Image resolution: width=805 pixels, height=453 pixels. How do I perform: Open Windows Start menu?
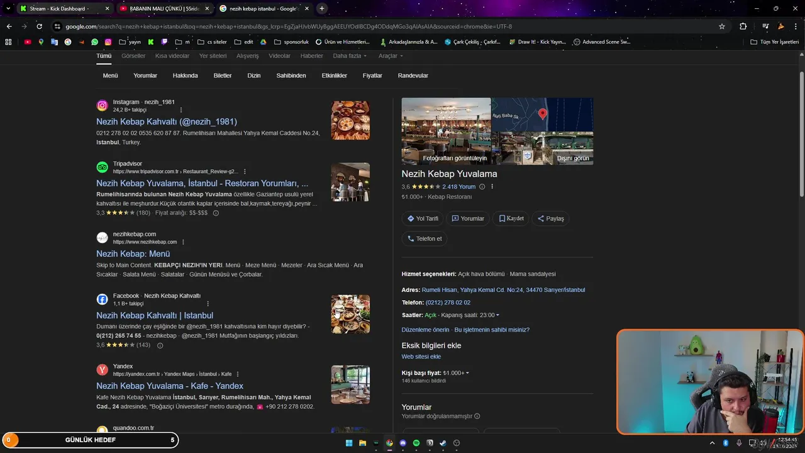click(348, 443)
